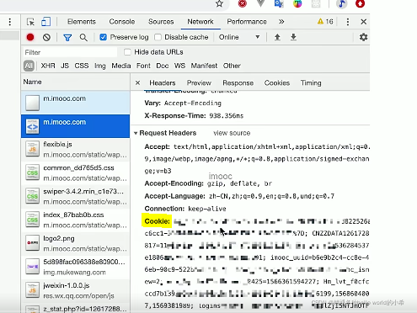Select logo2.png request
The height and width of the screenshot is (313, 417).
(75, 243)
